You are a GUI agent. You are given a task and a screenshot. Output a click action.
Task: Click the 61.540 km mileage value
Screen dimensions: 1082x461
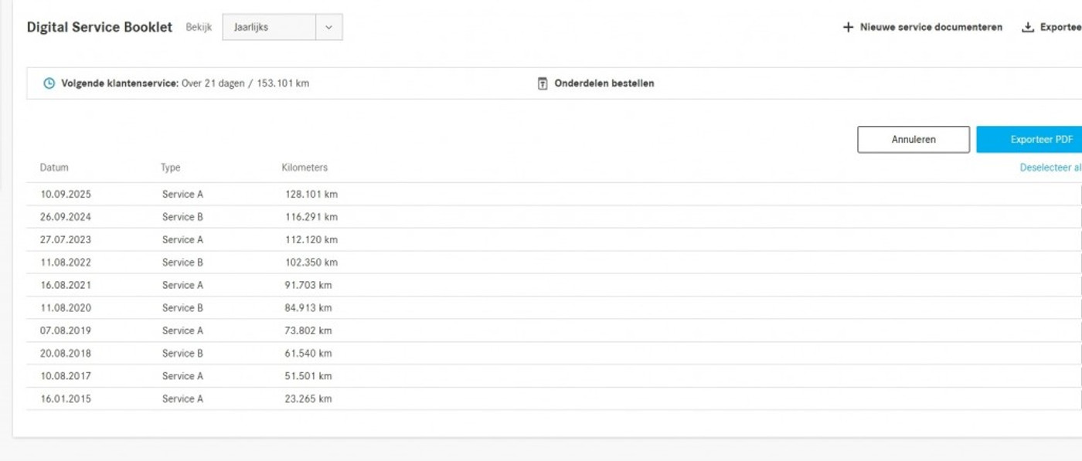click(x=308, y=354)
